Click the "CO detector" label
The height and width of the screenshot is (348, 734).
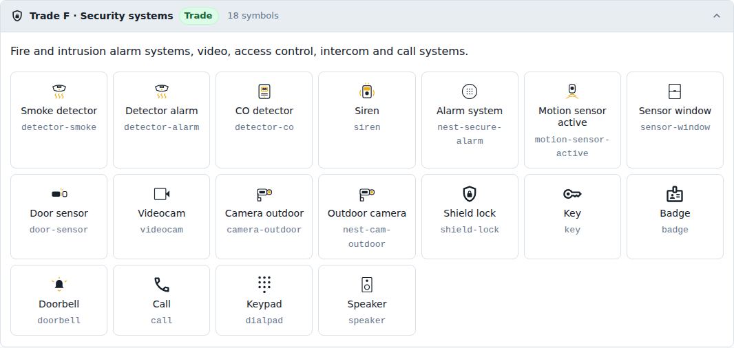[264, 111]
